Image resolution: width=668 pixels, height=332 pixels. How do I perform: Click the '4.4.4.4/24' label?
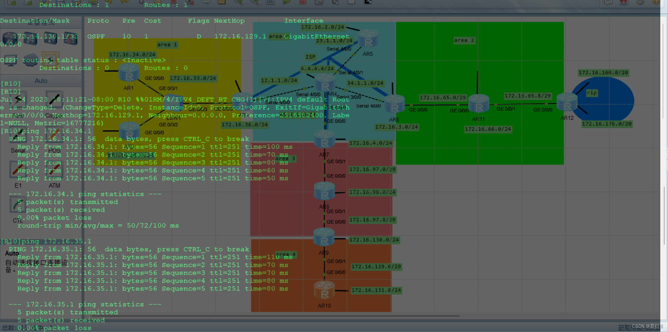pos(317,69)
